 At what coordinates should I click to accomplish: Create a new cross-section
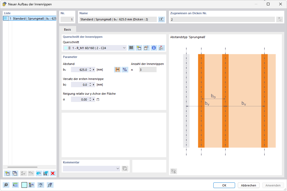139,48
